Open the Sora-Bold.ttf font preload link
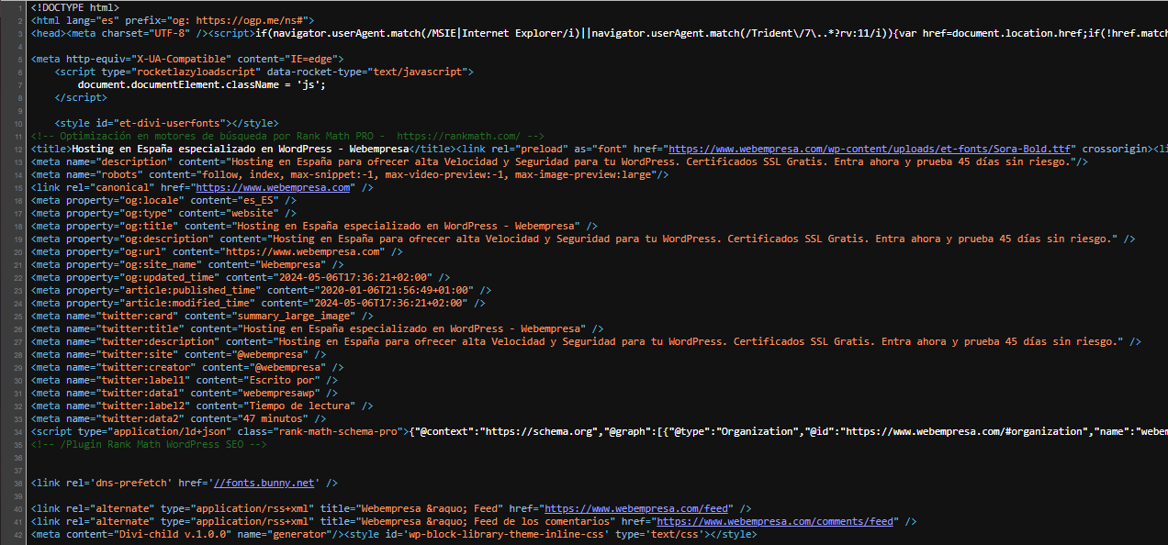1168x545 pixels. (x=870, y=149)
